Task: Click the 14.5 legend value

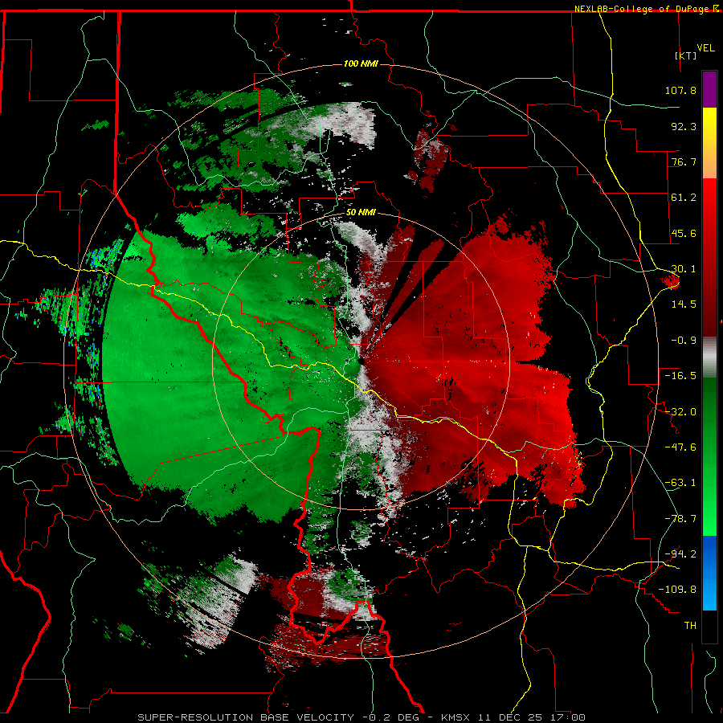Action: 684,304
